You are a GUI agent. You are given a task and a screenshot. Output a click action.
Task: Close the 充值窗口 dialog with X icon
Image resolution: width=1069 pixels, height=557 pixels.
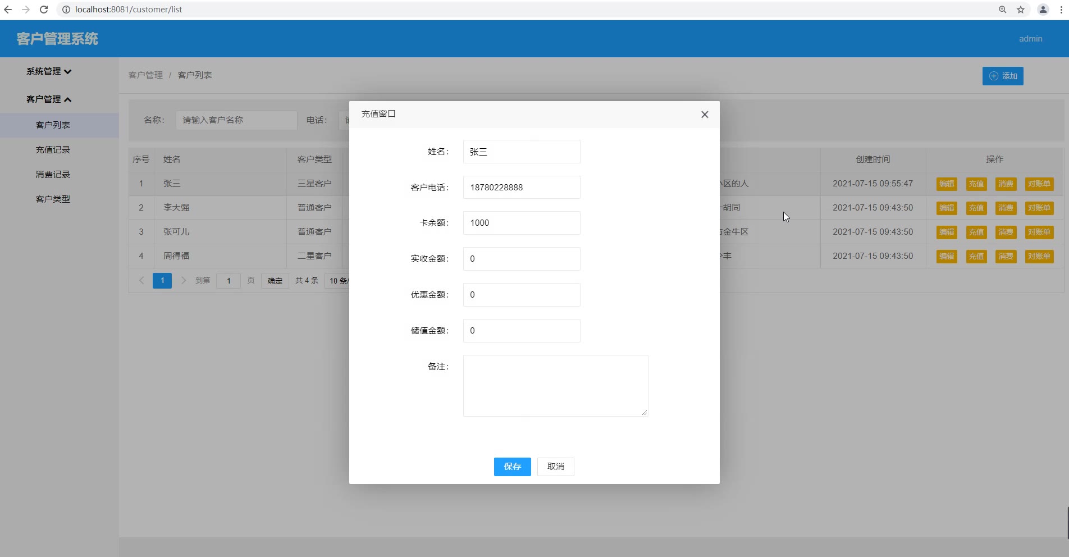click(x=705, y=115)
